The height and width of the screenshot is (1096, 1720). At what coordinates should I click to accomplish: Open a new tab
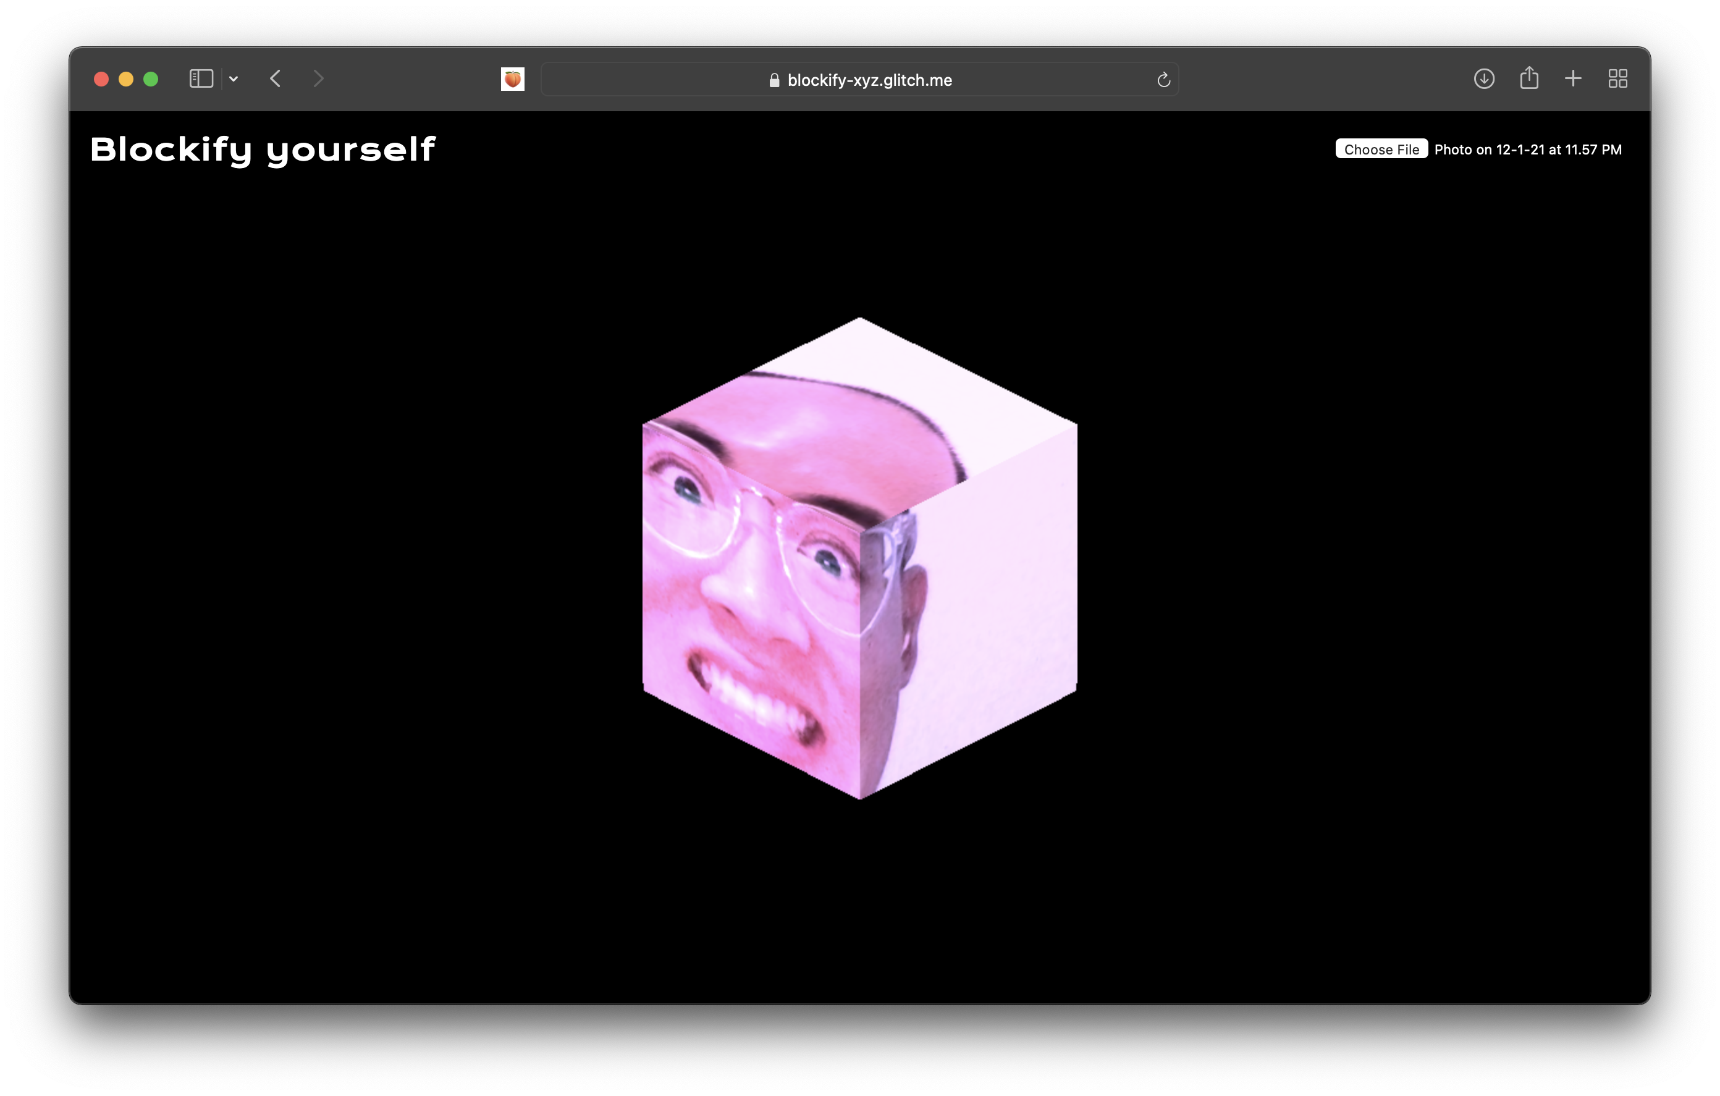coord(1573,78)
